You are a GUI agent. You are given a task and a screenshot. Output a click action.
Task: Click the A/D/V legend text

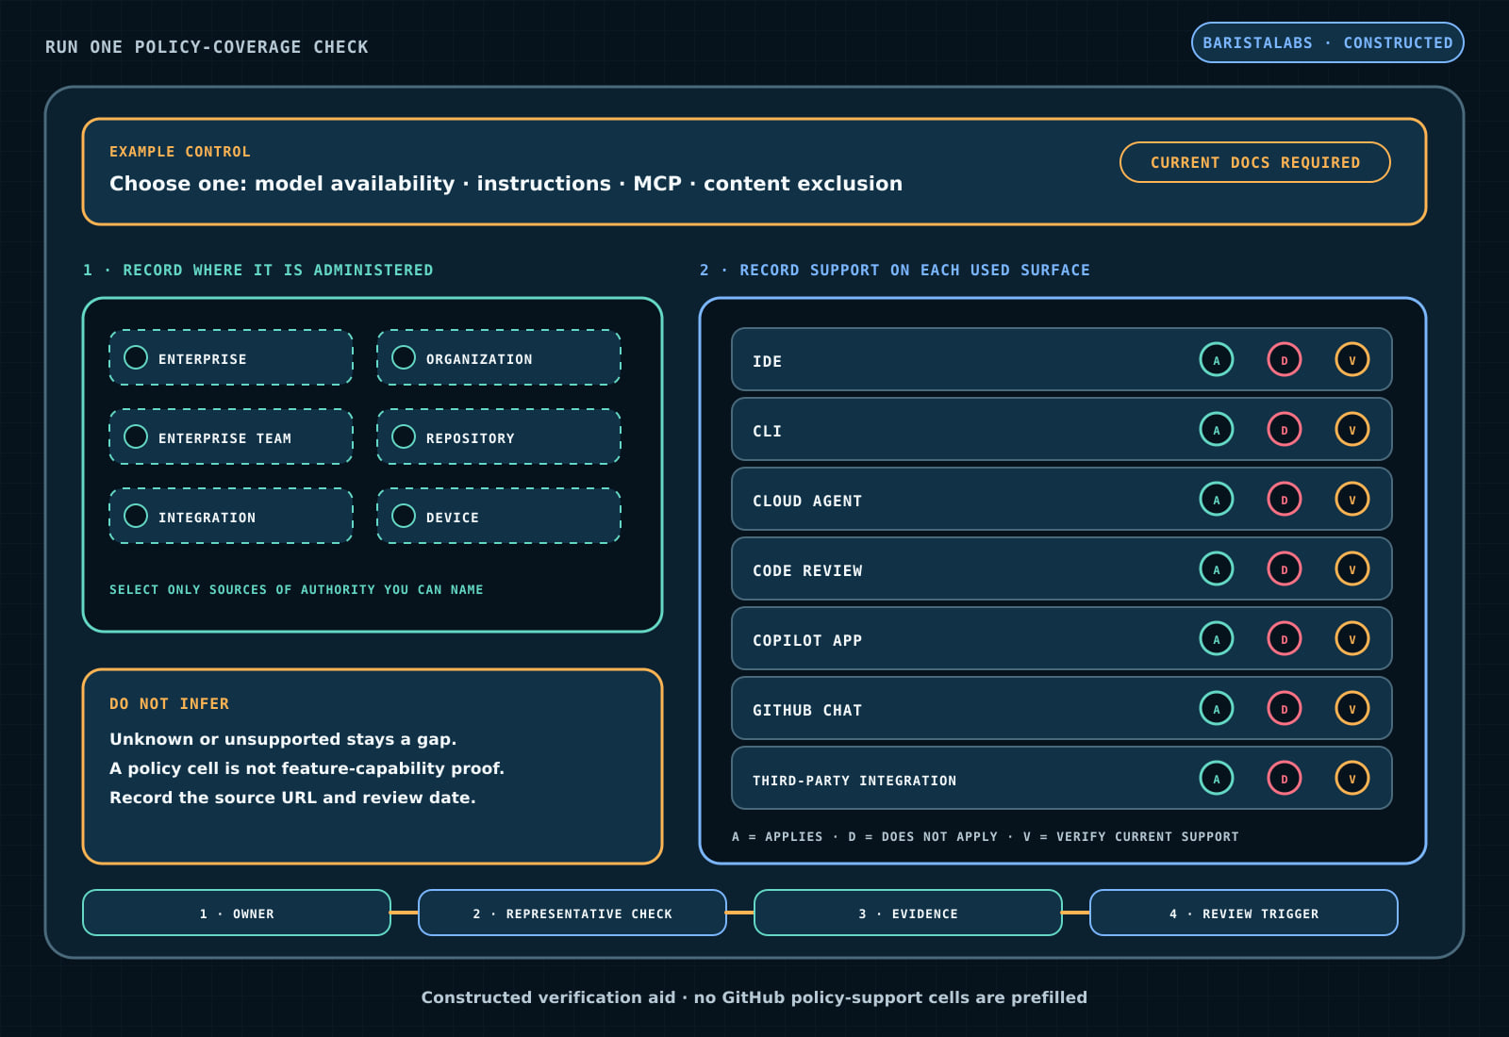(986, 836)
